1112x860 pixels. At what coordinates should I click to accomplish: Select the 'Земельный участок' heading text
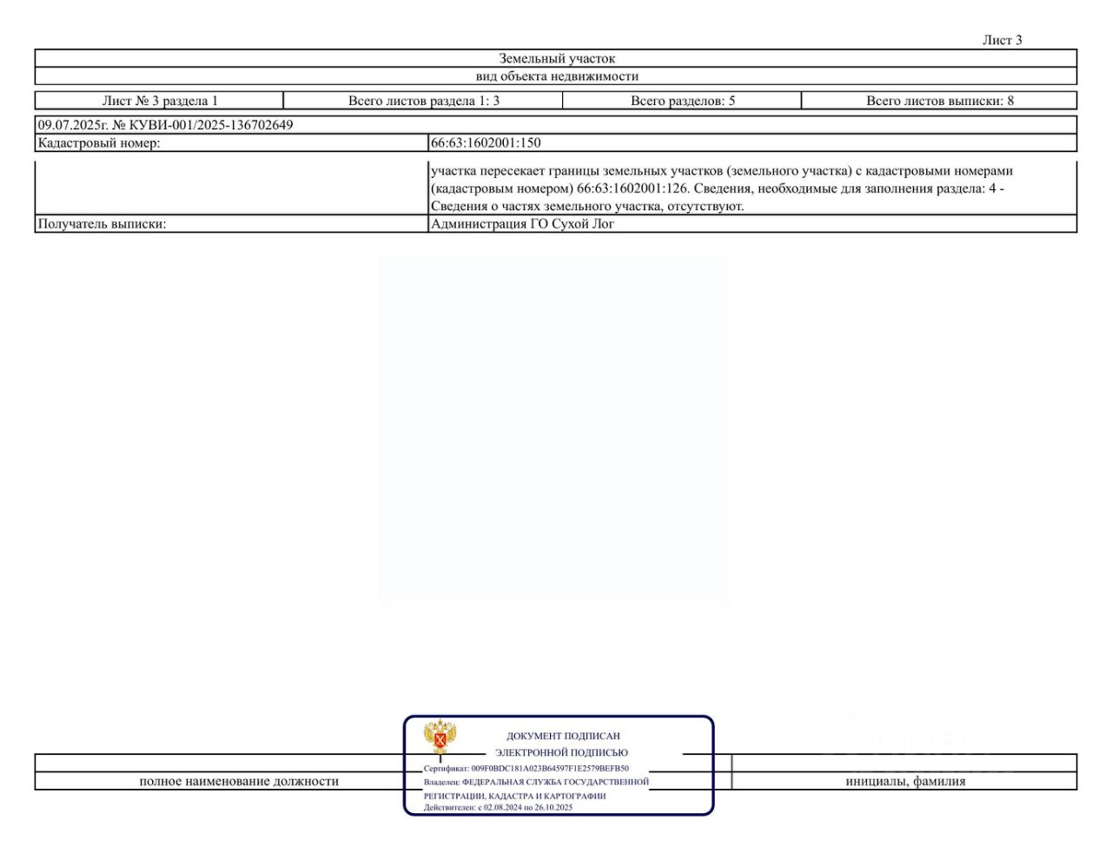[x=557, y=58]
